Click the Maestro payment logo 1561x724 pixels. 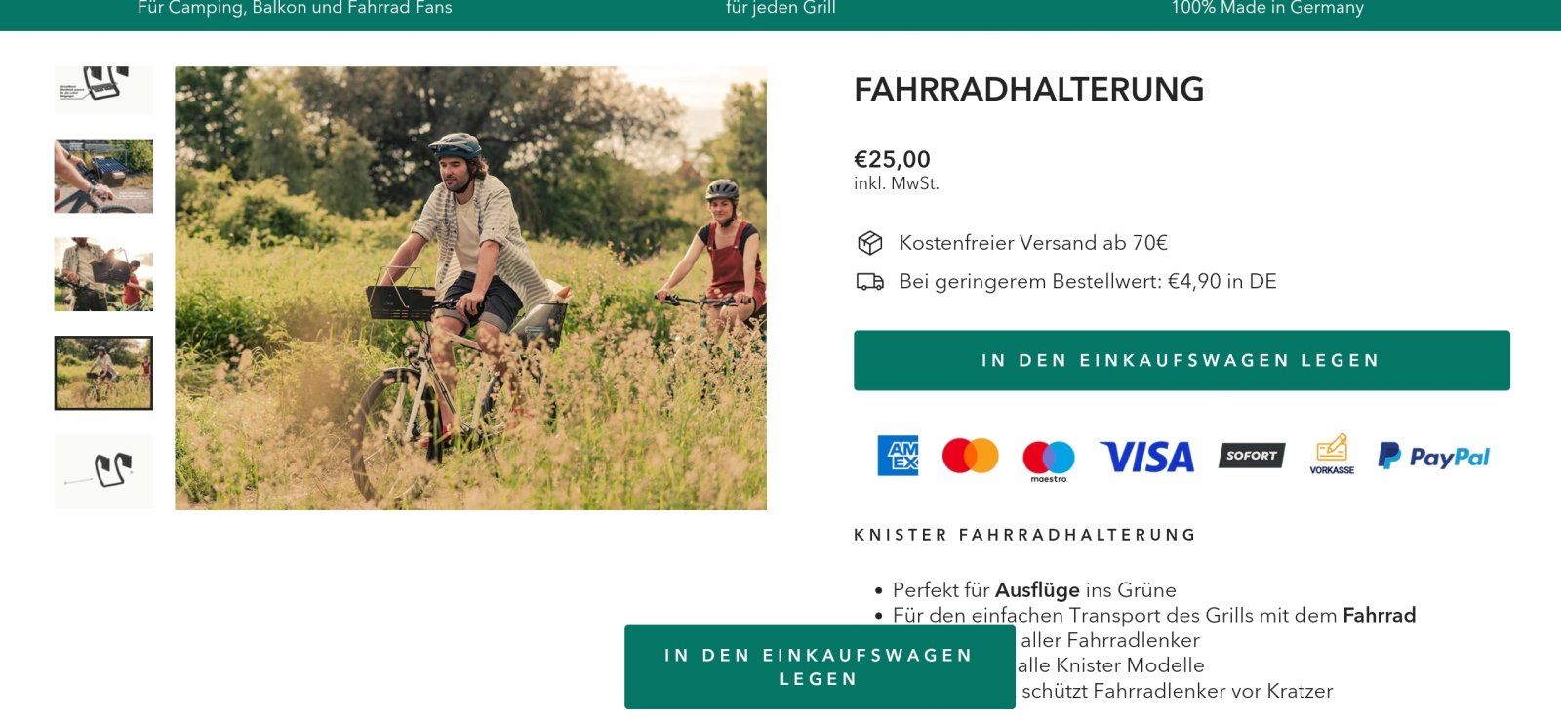(1049, 460)
